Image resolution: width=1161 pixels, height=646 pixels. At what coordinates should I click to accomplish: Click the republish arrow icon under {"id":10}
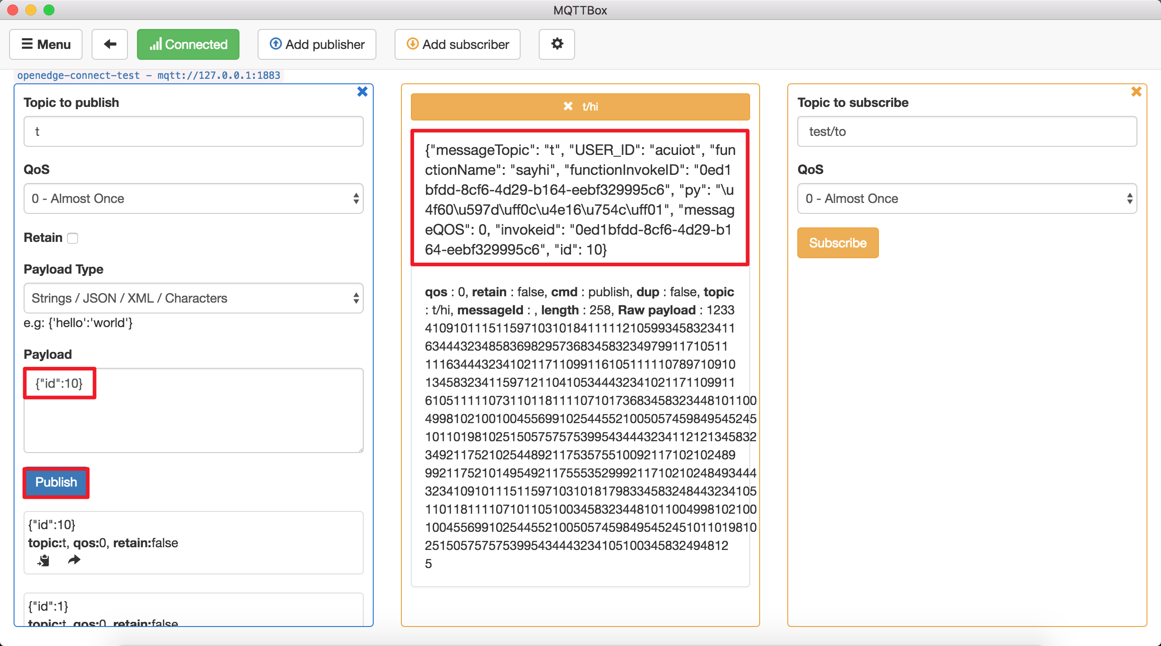point(74,560)
